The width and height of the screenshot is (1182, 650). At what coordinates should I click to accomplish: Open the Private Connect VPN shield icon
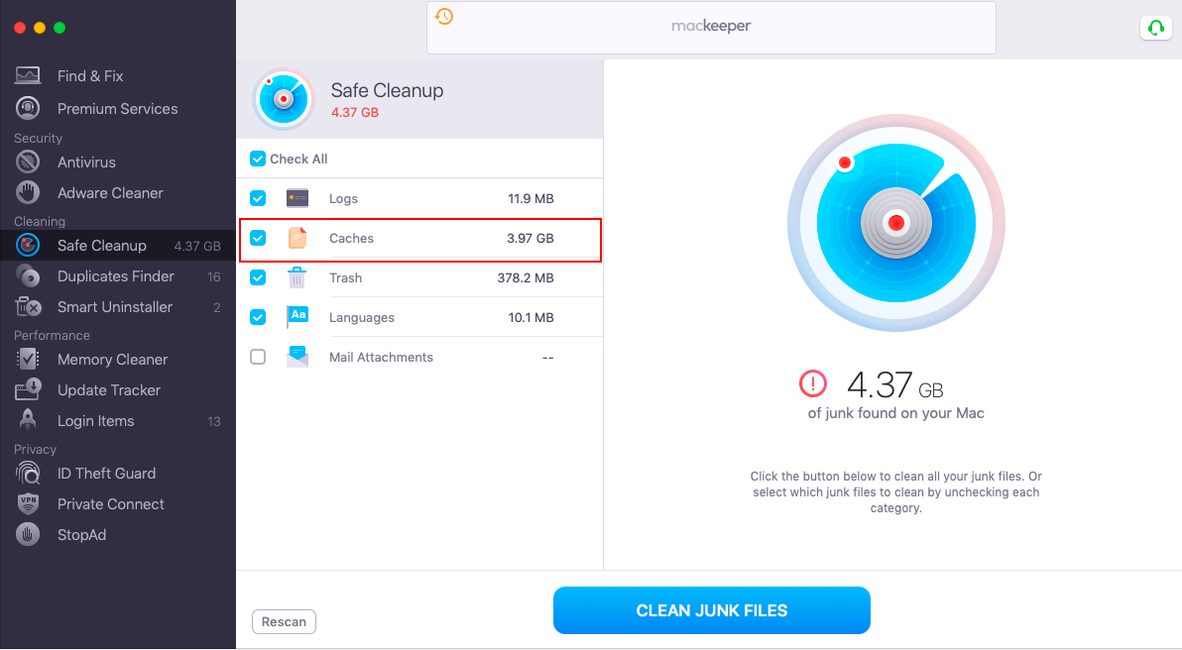coord(28,504)
